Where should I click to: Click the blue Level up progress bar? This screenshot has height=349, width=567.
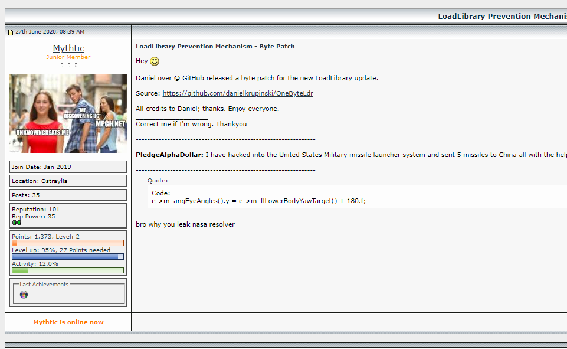pos(68,256)
